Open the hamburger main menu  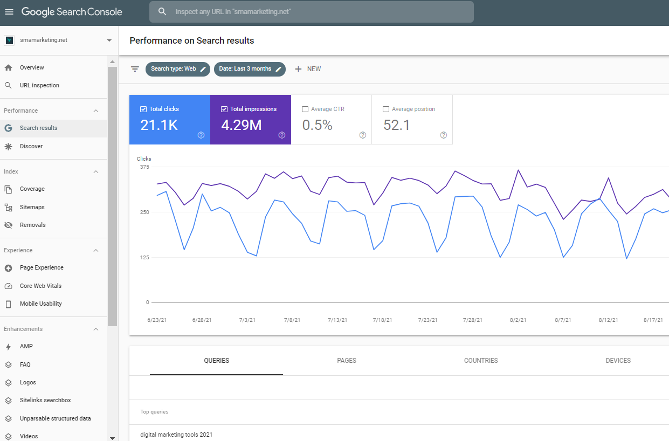click(x=9, y=12)
